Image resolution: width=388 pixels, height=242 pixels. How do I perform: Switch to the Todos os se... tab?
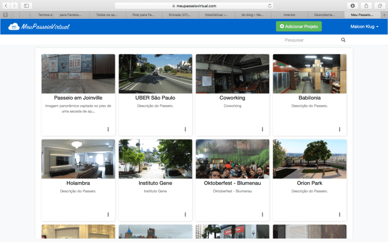click(x=108, y=15)
